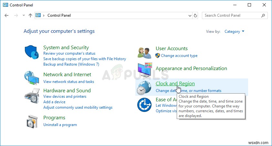Click the Let Windows suggest settings link
The width and height of the screenshot is (272, 146).
coord(166,105)
